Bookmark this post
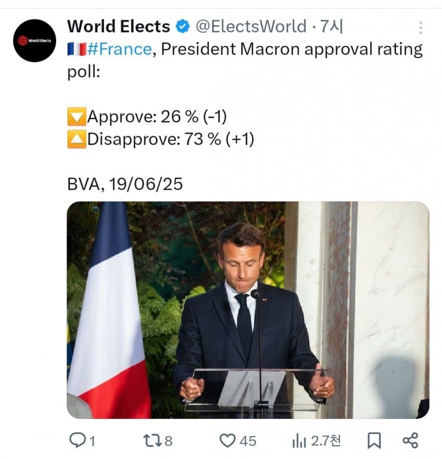442x459 pixels. pyautogui.click(x=374, y=441)
